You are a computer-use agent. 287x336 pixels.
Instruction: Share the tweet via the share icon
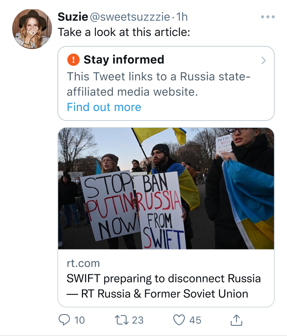(237, 320)
